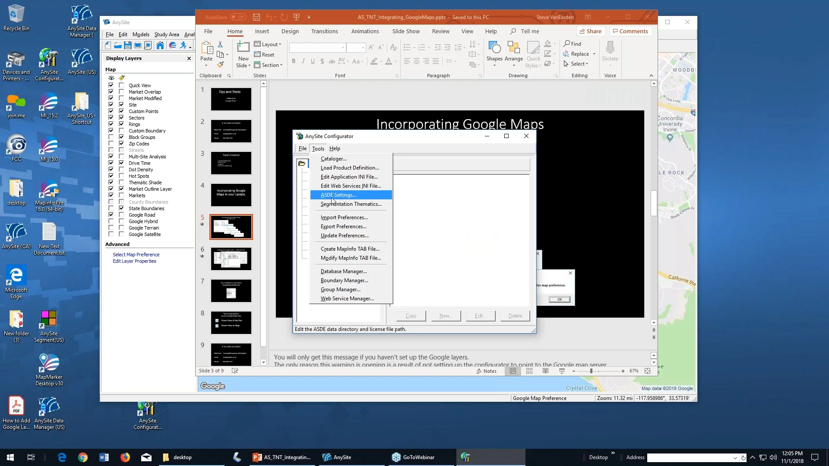
Task: Click the New Slide icon
Action: click(x=244, y=47)
